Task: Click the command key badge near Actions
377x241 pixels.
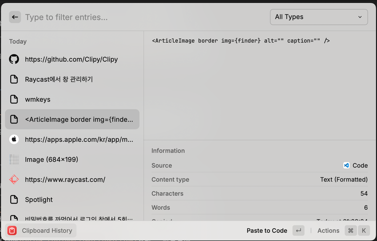Action: click(x=351, y=230)
